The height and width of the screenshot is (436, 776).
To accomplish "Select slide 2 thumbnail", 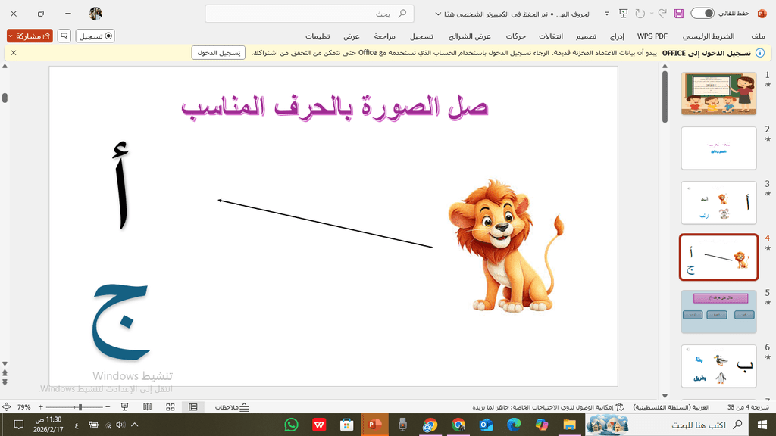I will click(718, 148).
